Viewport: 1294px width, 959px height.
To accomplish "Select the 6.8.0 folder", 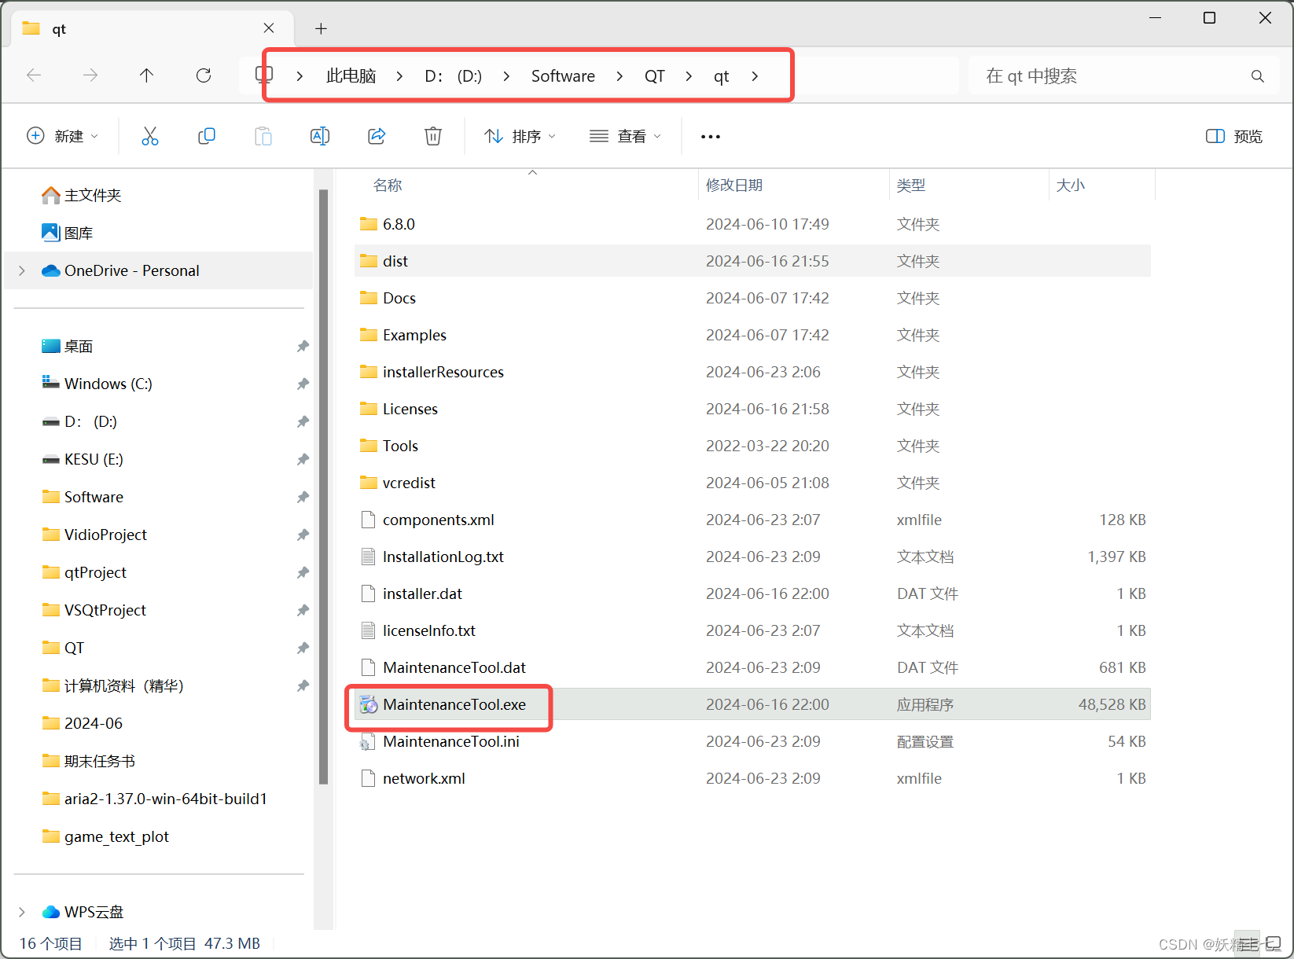I will [x=752, y=224].
